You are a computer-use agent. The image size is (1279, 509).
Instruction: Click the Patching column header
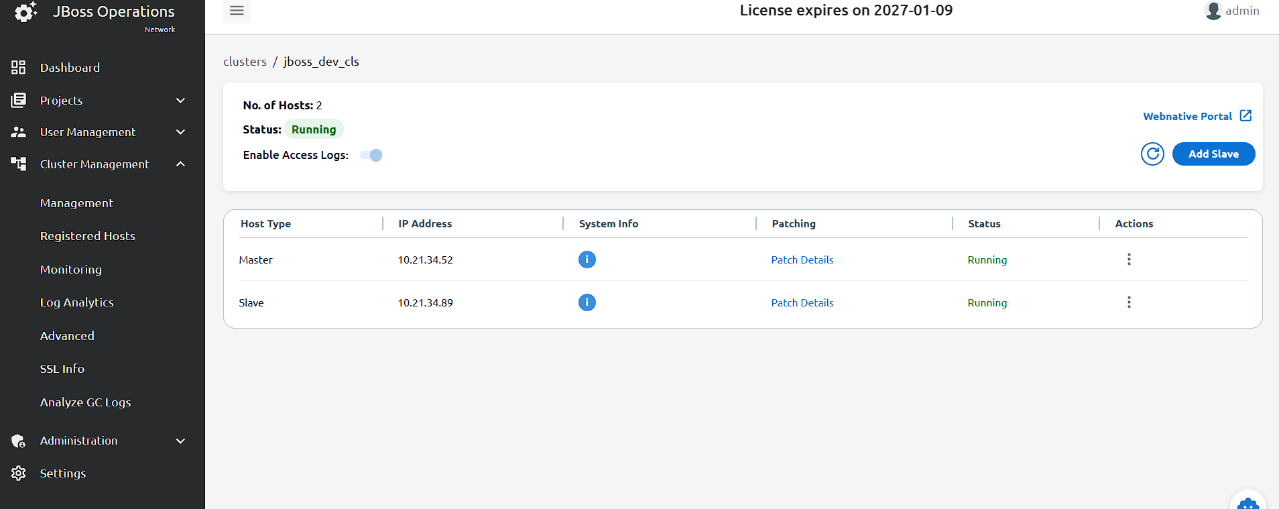(x=794, y=223)
